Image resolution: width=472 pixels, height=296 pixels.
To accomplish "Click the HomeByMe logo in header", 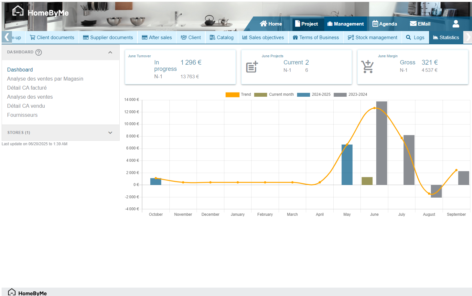I will (x=40, y=12).
